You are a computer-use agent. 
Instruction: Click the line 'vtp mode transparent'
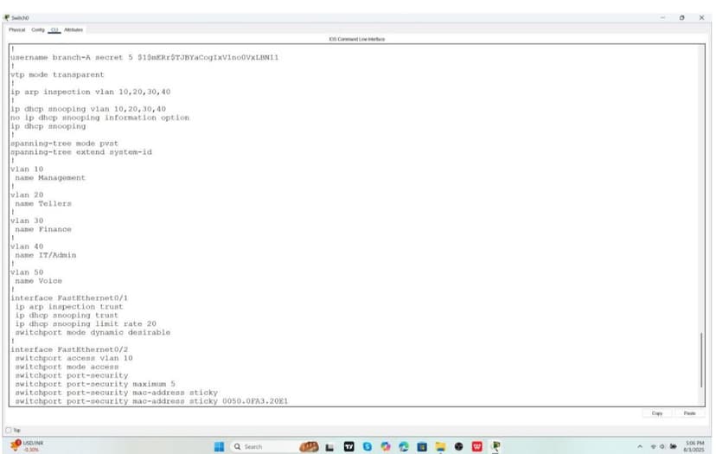click(57, 74)
